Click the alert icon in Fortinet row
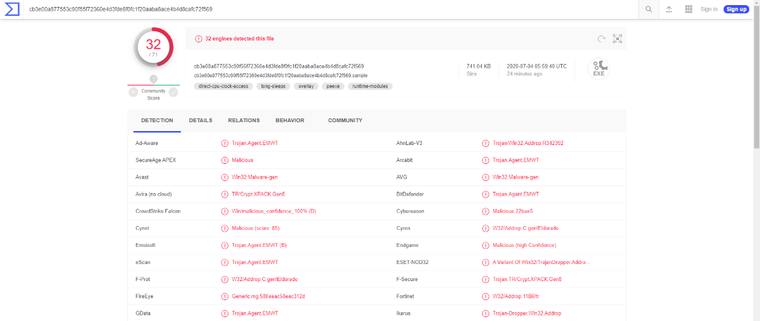This screenshot has width=760, height=321. tap(486, 296)
